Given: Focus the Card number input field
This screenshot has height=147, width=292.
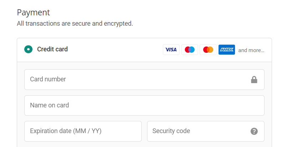Looking at the screenshot, I should point(144,80).
